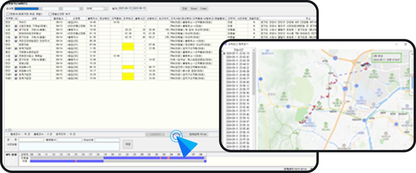
Task: Click the first orange marker on the upper GPS timeline row
Action: point(160,158)
